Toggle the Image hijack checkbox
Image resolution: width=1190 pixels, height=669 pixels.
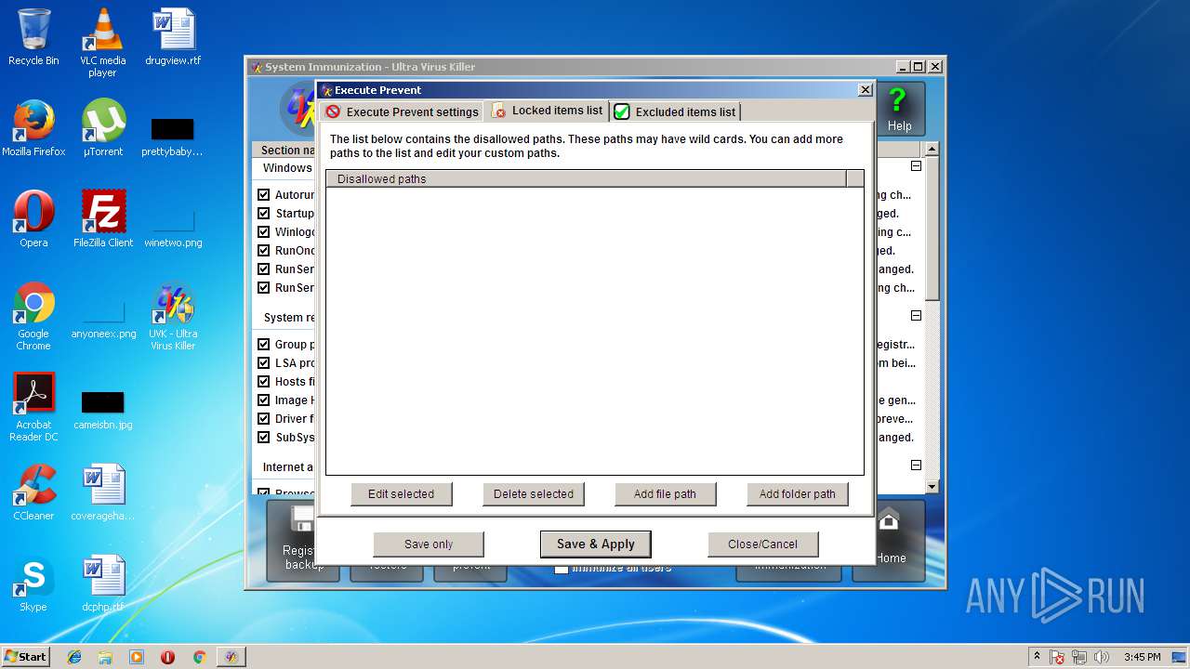click(263, 400)
